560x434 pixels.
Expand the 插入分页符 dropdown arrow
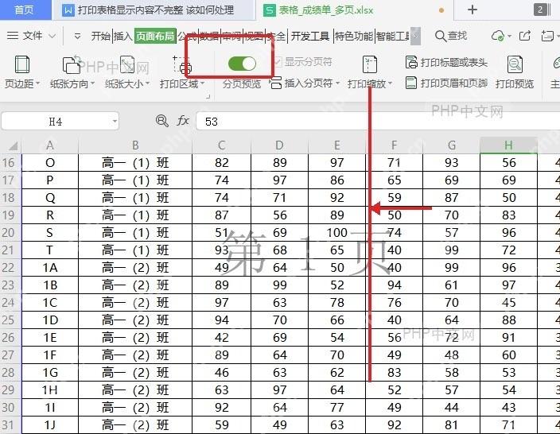337,83
